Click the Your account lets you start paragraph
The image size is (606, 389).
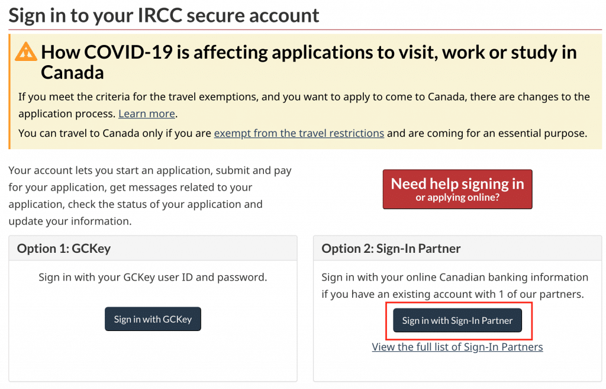point(150,195)
